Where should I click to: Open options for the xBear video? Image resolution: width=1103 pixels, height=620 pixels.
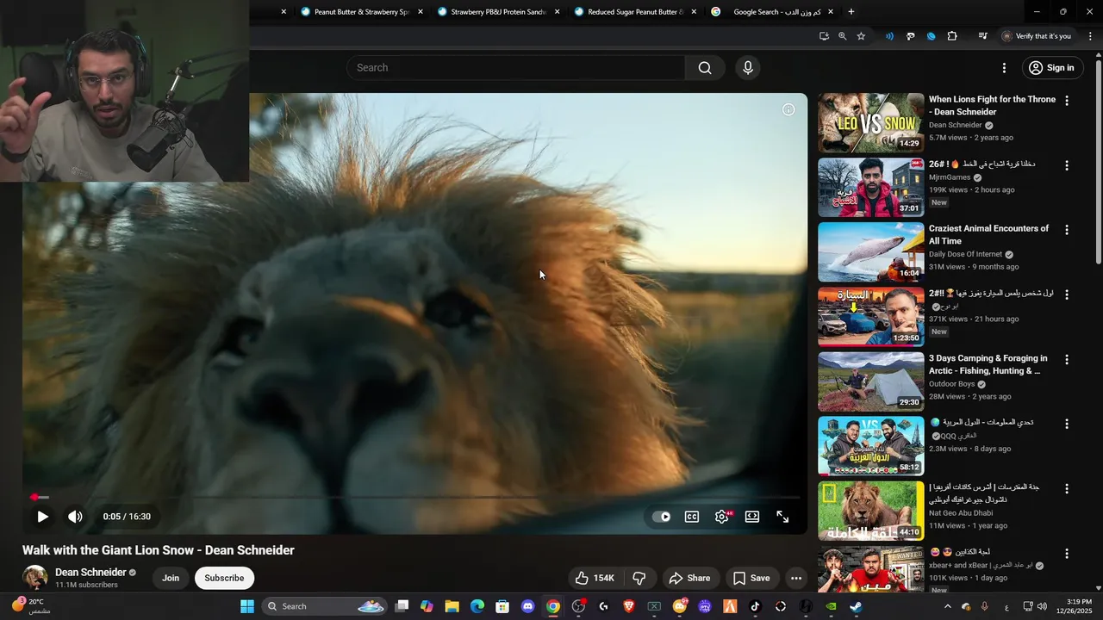pos(1067,554)
